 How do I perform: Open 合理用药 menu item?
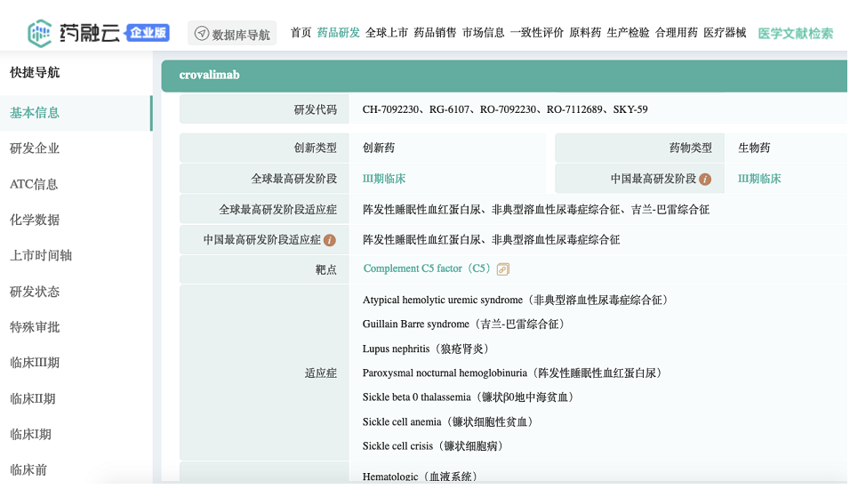pos(676,33)
